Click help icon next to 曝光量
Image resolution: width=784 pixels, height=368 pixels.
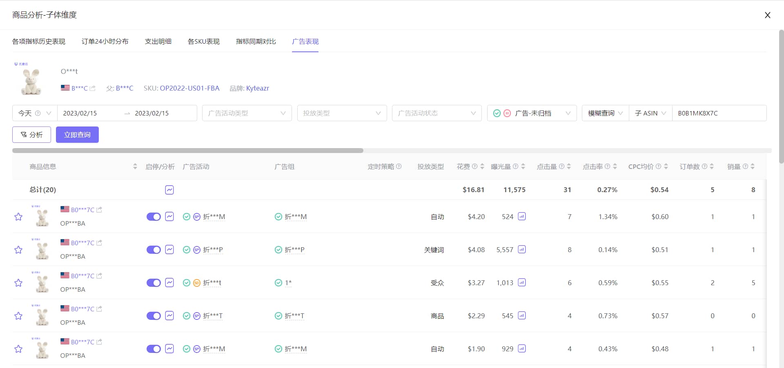515,166
